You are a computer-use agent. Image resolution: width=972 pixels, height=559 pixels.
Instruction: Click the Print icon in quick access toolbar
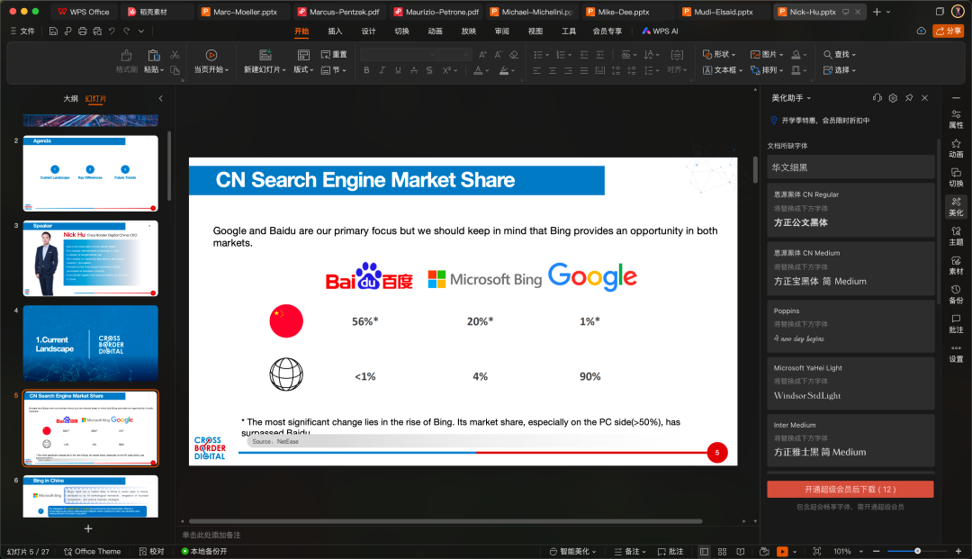(x=83, y=31)
